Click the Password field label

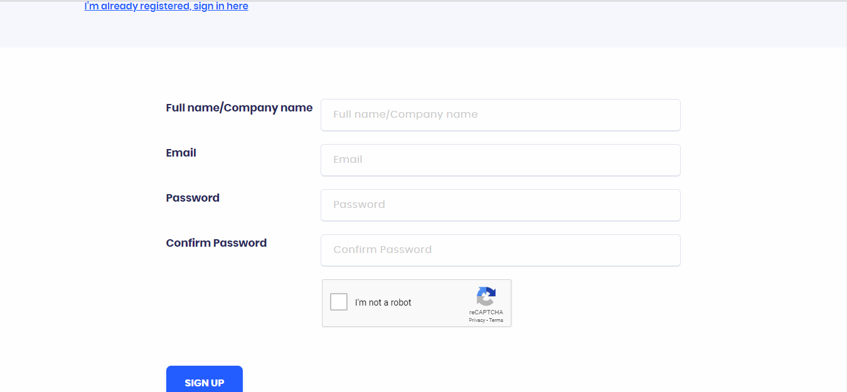[x=193, y=198]
